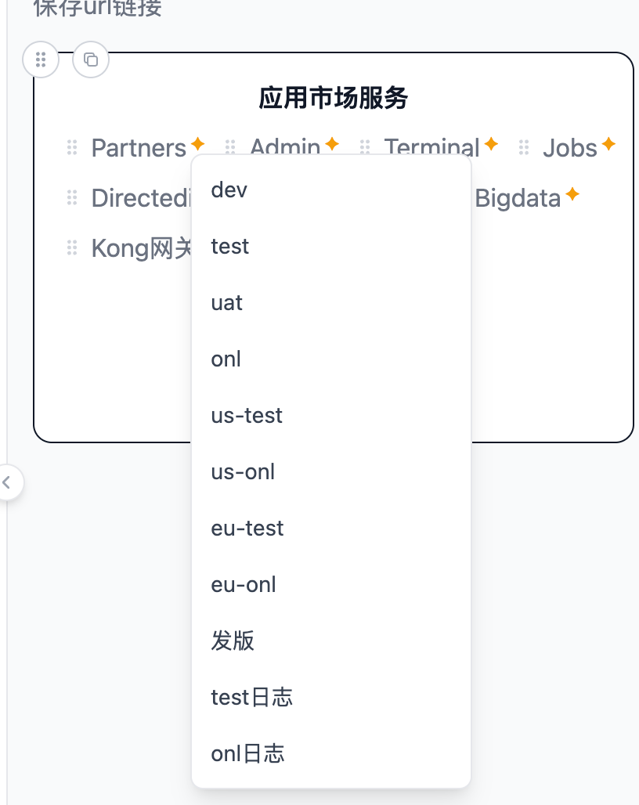Click the drag handle beside Partners
Screen dimensions: 639x805
72,147
